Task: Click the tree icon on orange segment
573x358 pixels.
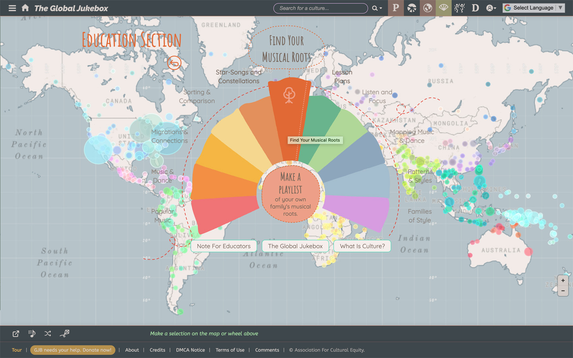Action: pos(289,95)
